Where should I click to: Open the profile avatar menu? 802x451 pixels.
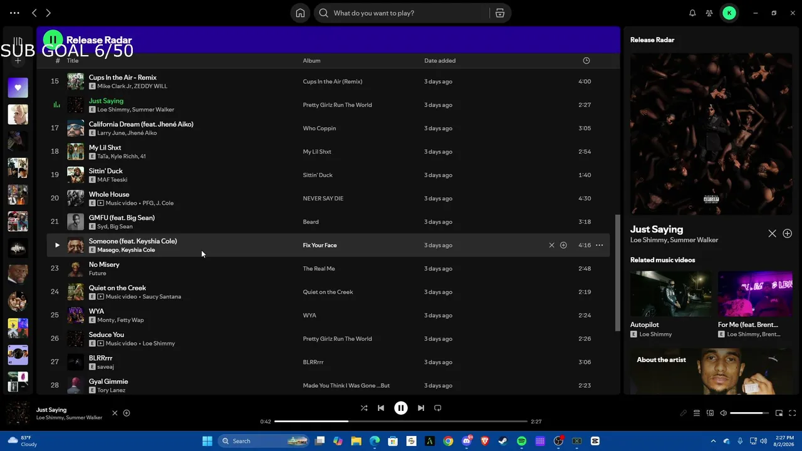(729, 13)
